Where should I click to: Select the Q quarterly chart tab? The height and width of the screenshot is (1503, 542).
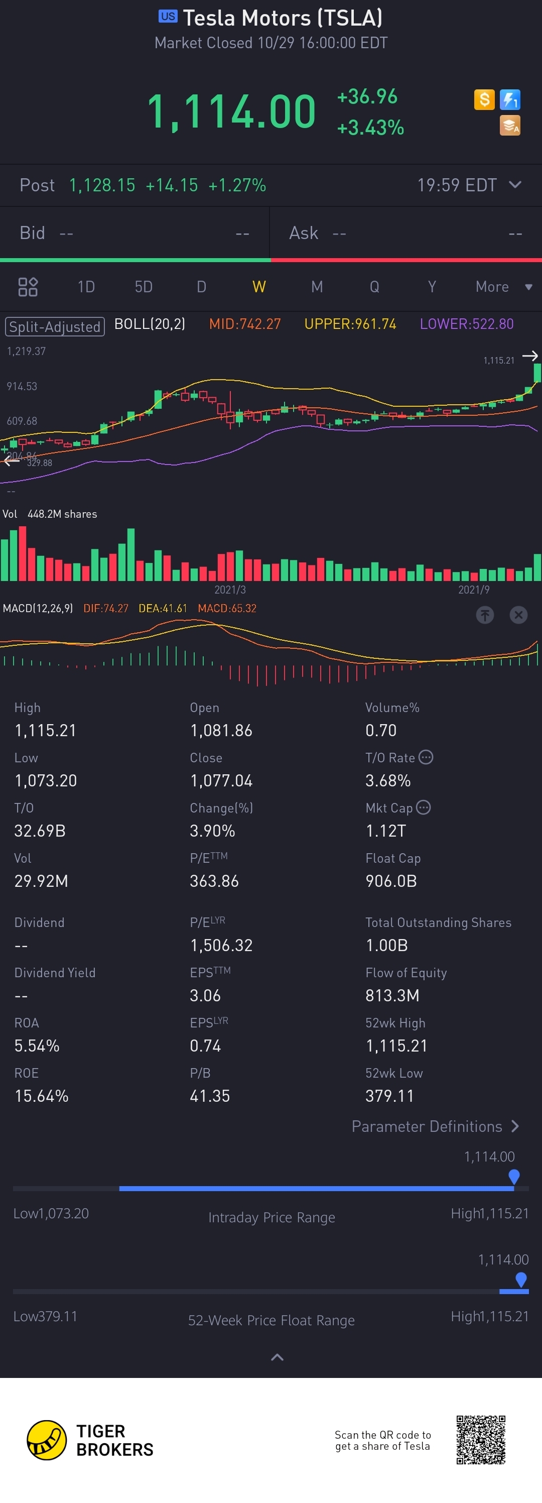tap(374, 287)
